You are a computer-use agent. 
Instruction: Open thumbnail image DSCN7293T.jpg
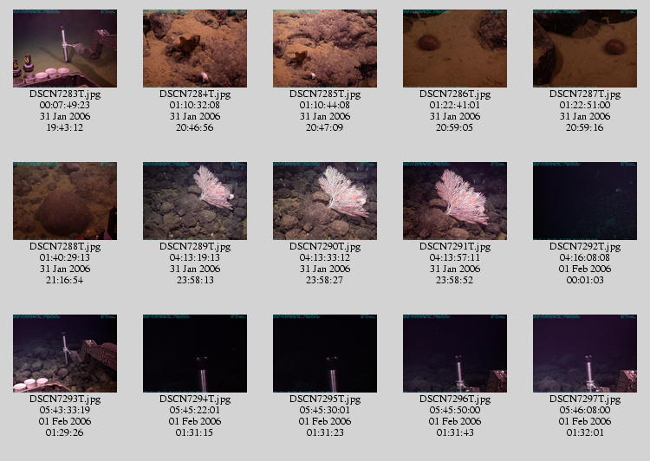(x=65, y=354)
